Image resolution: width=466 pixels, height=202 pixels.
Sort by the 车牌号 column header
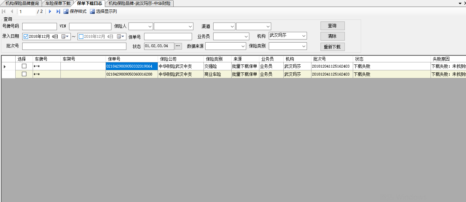pyautogui.click(x=47, y=59)
